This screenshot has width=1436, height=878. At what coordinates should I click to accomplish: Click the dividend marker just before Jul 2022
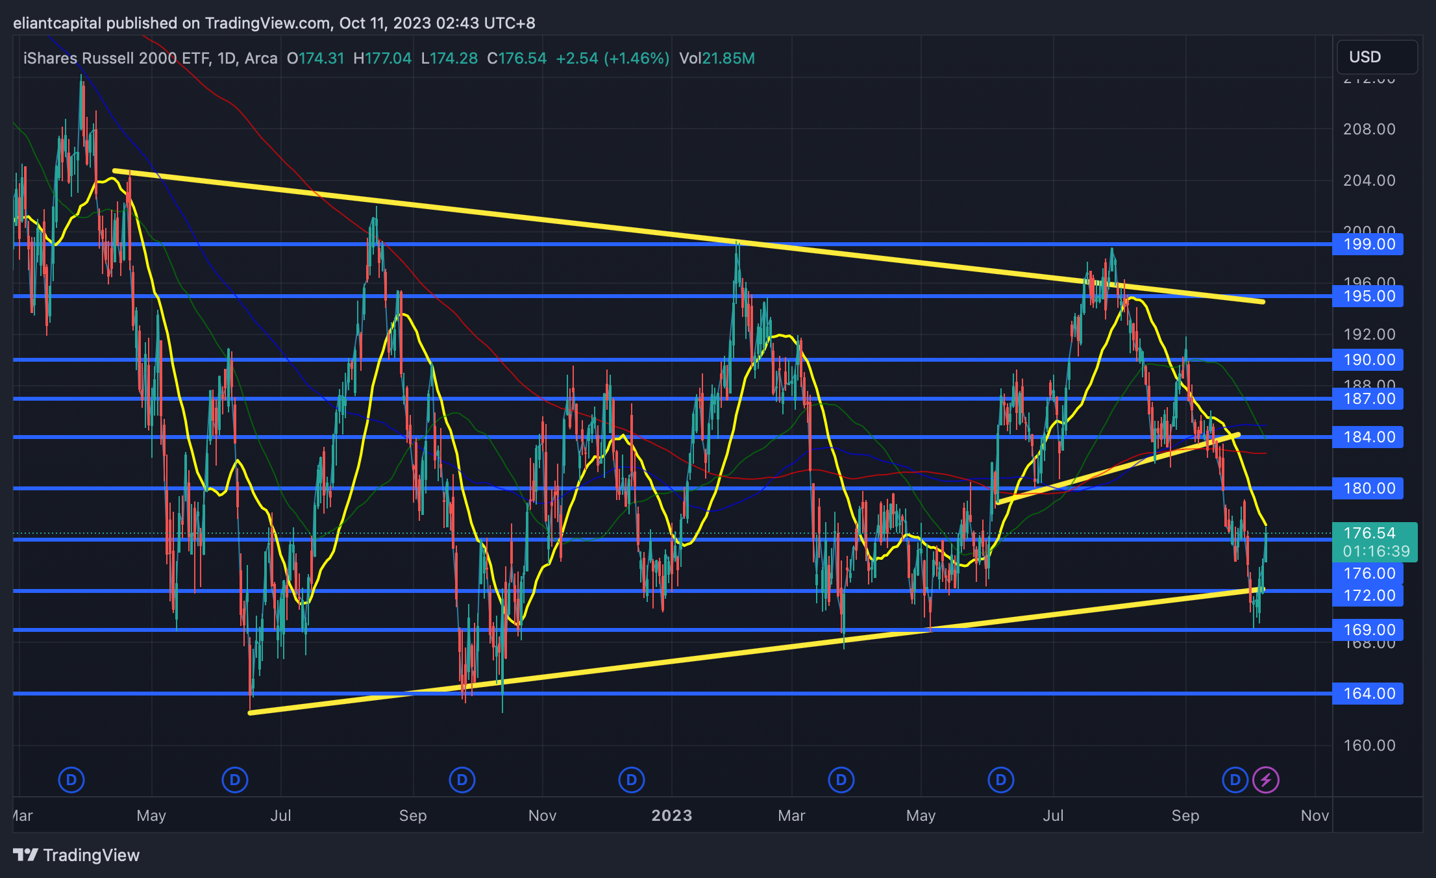click(x=235, y=779)
